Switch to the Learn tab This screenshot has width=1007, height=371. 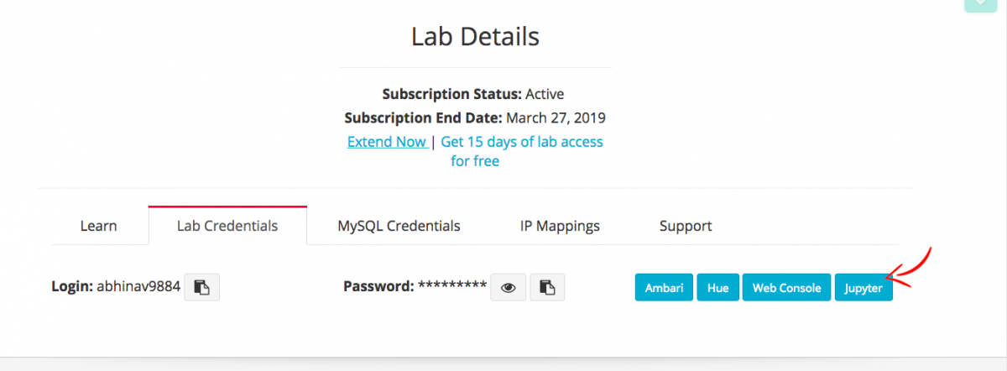coord(98,226)
